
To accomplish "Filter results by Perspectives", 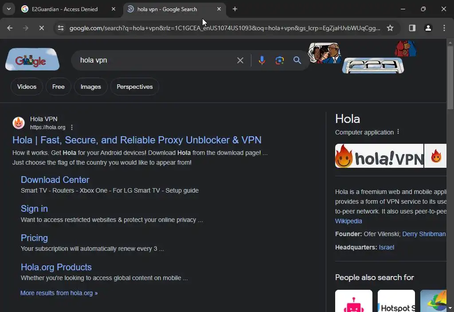I will (x=135, y=87).
